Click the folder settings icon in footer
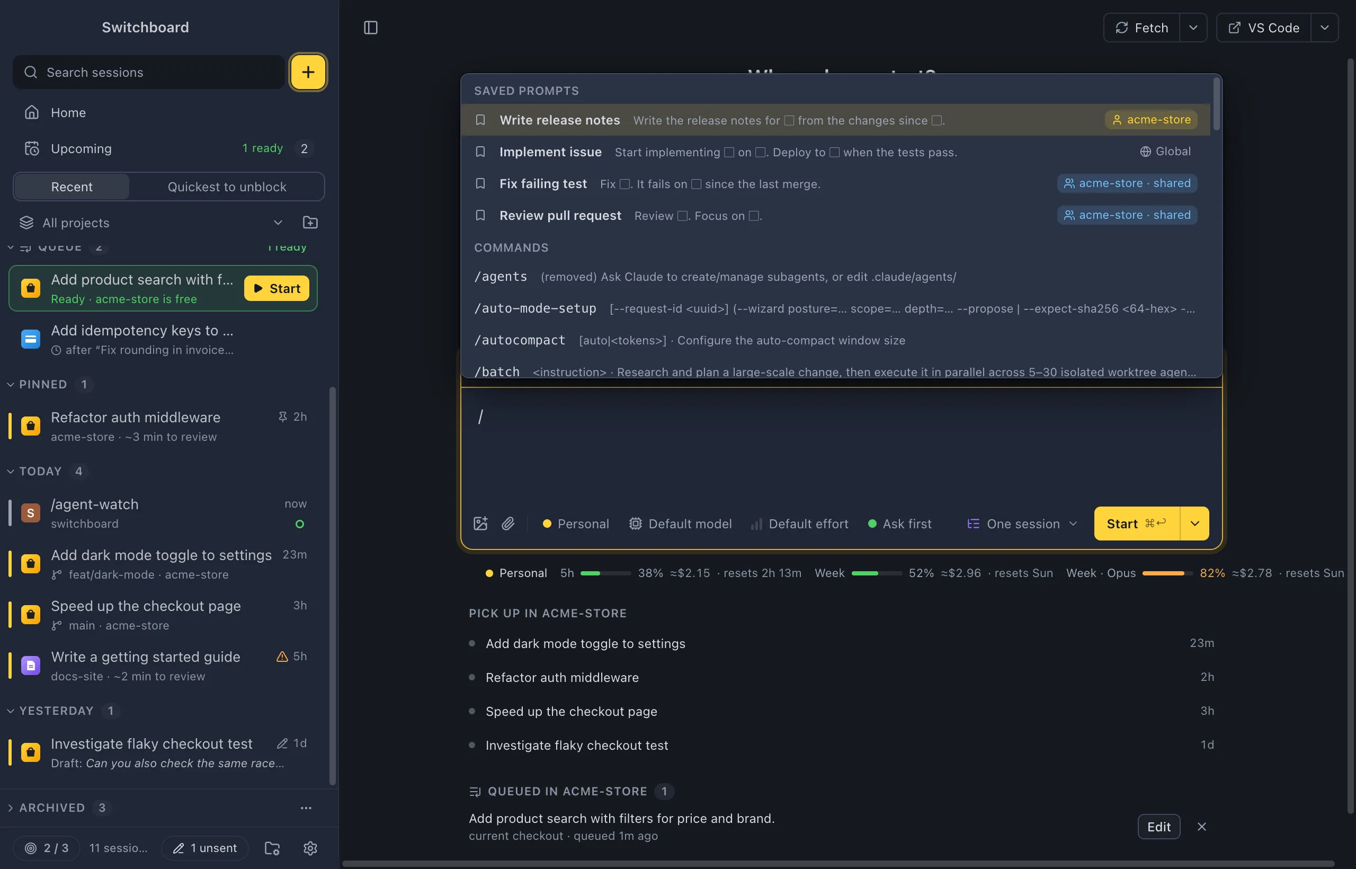Viewport: 1356px width, 869px height. [x=272, y=848]
